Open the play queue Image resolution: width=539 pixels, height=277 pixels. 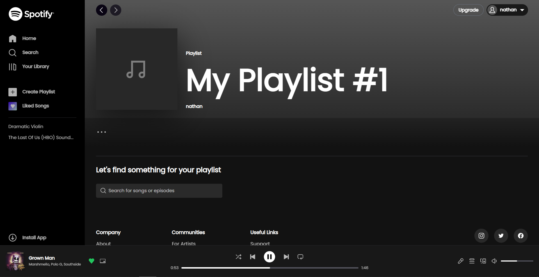pyautogui.click(x=472, y=261)
